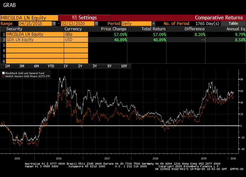The image size is (246, 177).
Task: Click VanEck Vectors Gold Miners UCITS ETF label
Action: coord(28,76)
